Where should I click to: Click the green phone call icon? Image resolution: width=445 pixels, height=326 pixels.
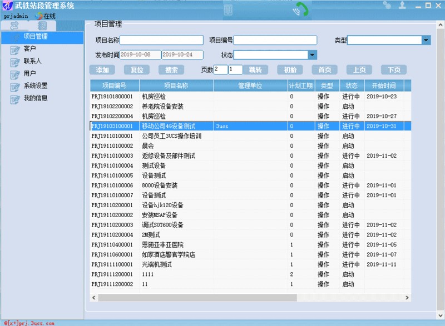pos(300,9)
